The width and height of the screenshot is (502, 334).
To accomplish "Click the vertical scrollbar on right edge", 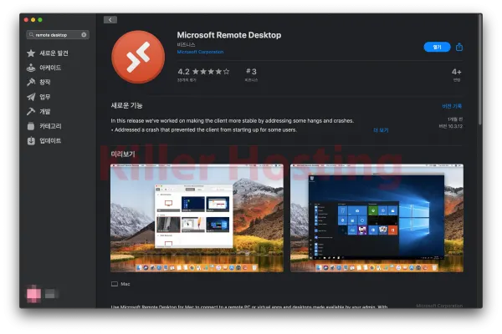I will click(480, 68).
